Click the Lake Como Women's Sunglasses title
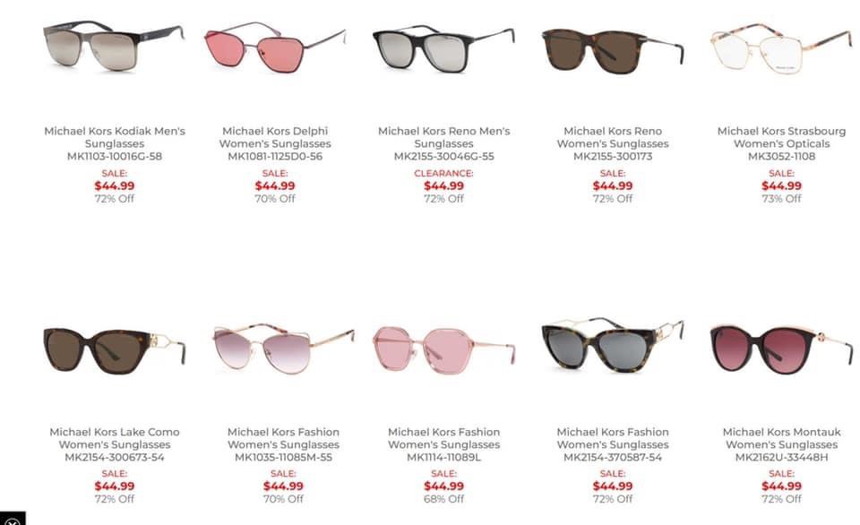This screenshot has height=525, width=860. (115, 444)
